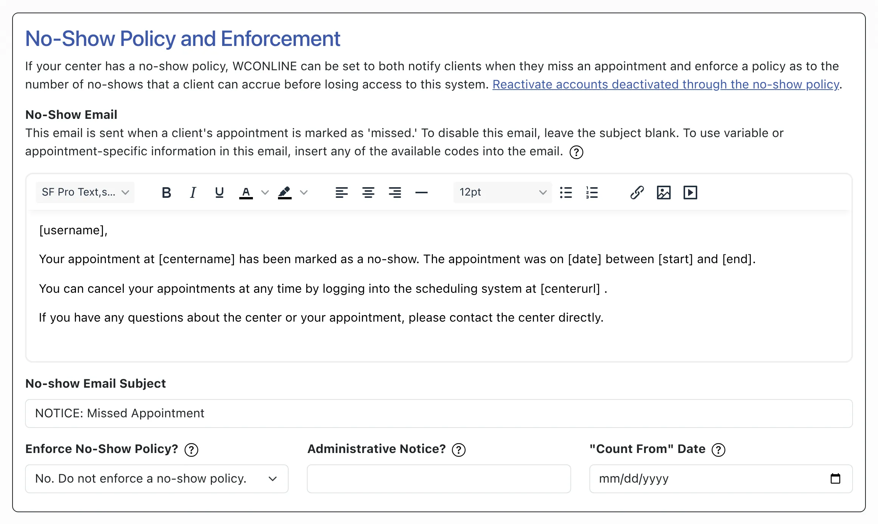
Task: Align text left in editor
Action: [x=342, y=193]
